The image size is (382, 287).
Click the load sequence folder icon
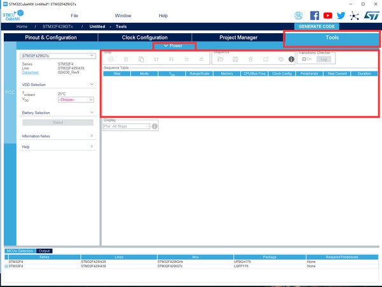pos(220,59)
